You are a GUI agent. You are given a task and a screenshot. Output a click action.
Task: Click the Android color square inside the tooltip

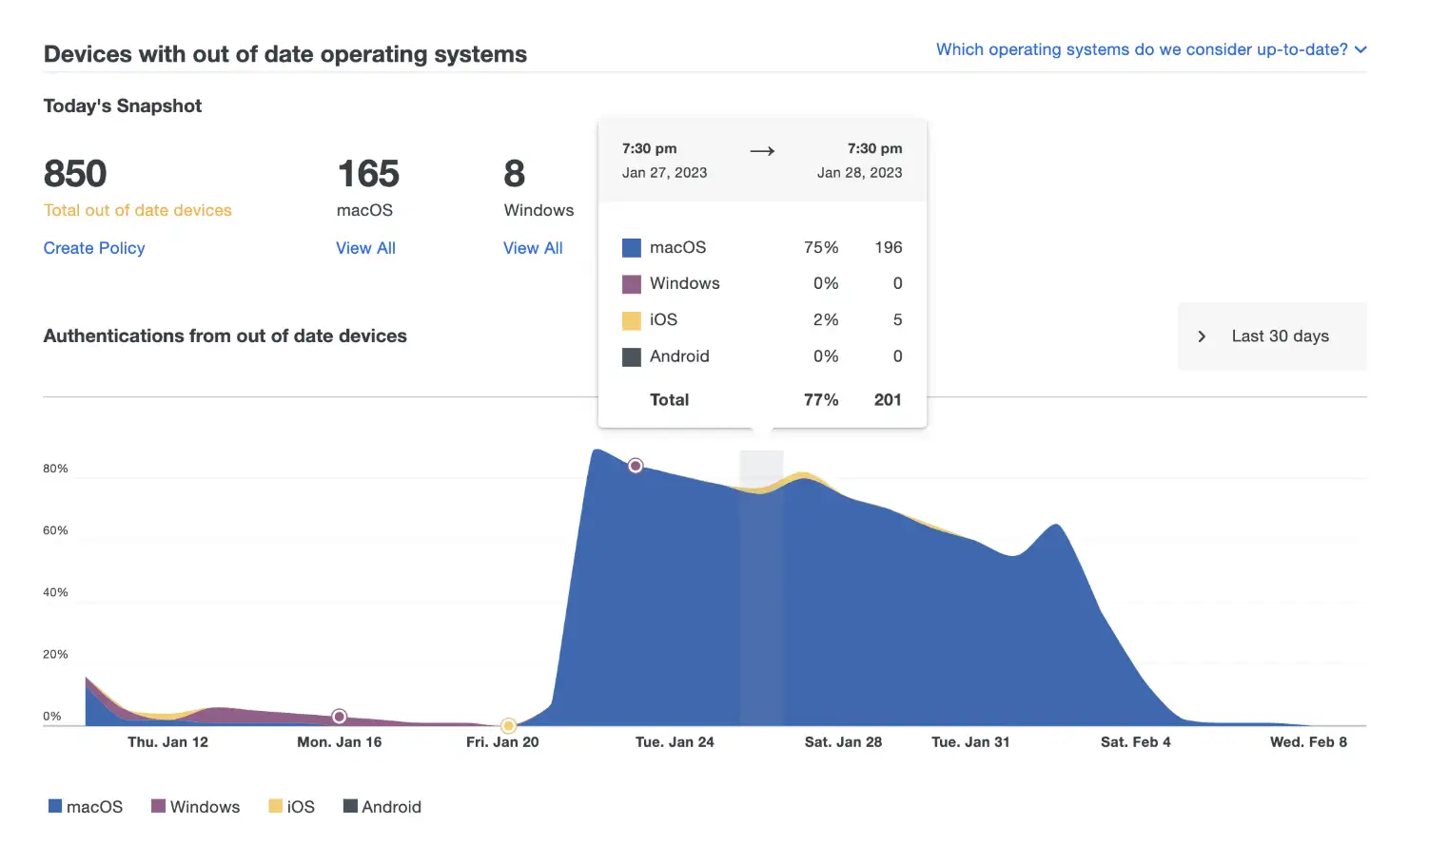[x=632, y=356]
